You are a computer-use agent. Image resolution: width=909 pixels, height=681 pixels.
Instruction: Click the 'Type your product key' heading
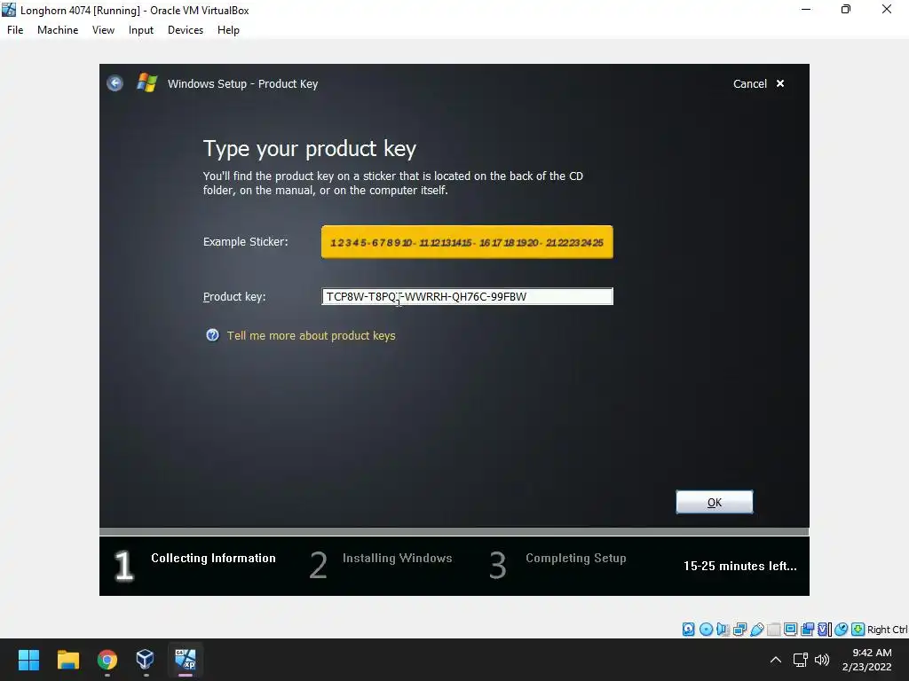click(310, 149)
